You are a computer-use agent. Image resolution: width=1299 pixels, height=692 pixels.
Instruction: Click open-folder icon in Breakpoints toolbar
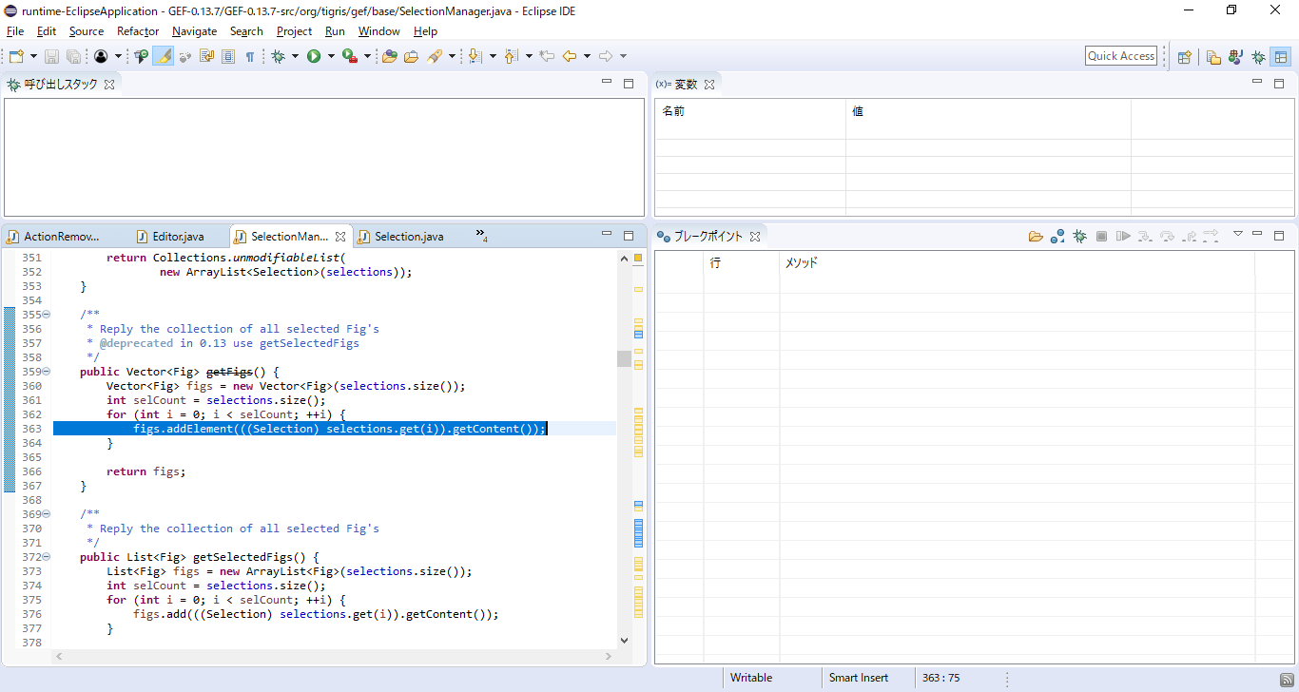(x=1036, y=236)
